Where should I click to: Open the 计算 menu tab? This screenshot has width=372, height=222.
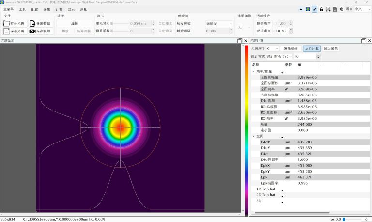tap(59, 9)
